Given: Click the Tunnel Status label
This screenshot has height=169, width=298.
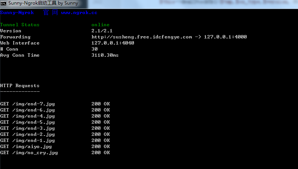Looking at the screenshot, I should click(x=20, y=25).
